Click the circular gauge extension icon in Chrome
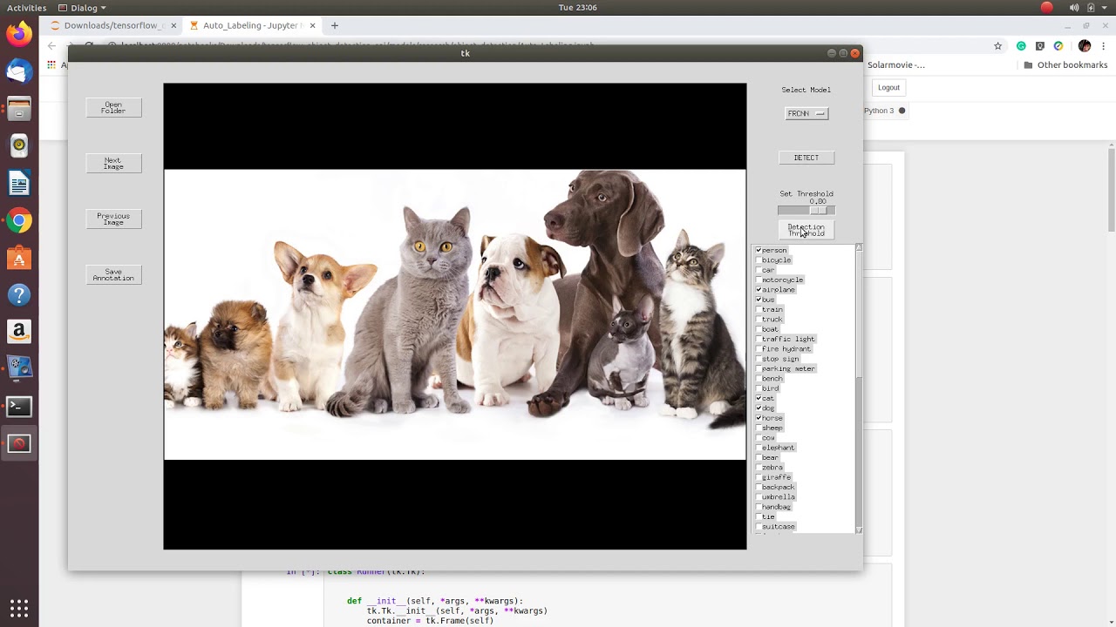1116x627 pixels. click(x=1058, y=46)
